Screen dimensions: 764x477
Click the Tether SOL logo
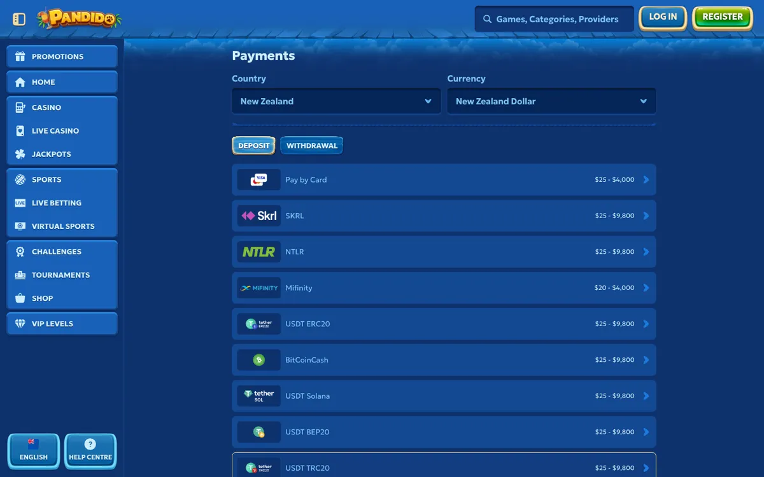tap(258, 396)
